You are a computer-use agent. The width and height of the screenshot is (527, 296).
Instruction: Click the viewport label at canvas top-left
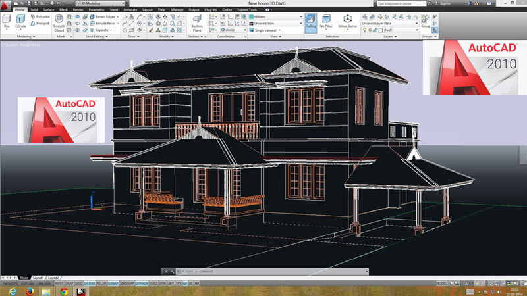pos(21,45)
